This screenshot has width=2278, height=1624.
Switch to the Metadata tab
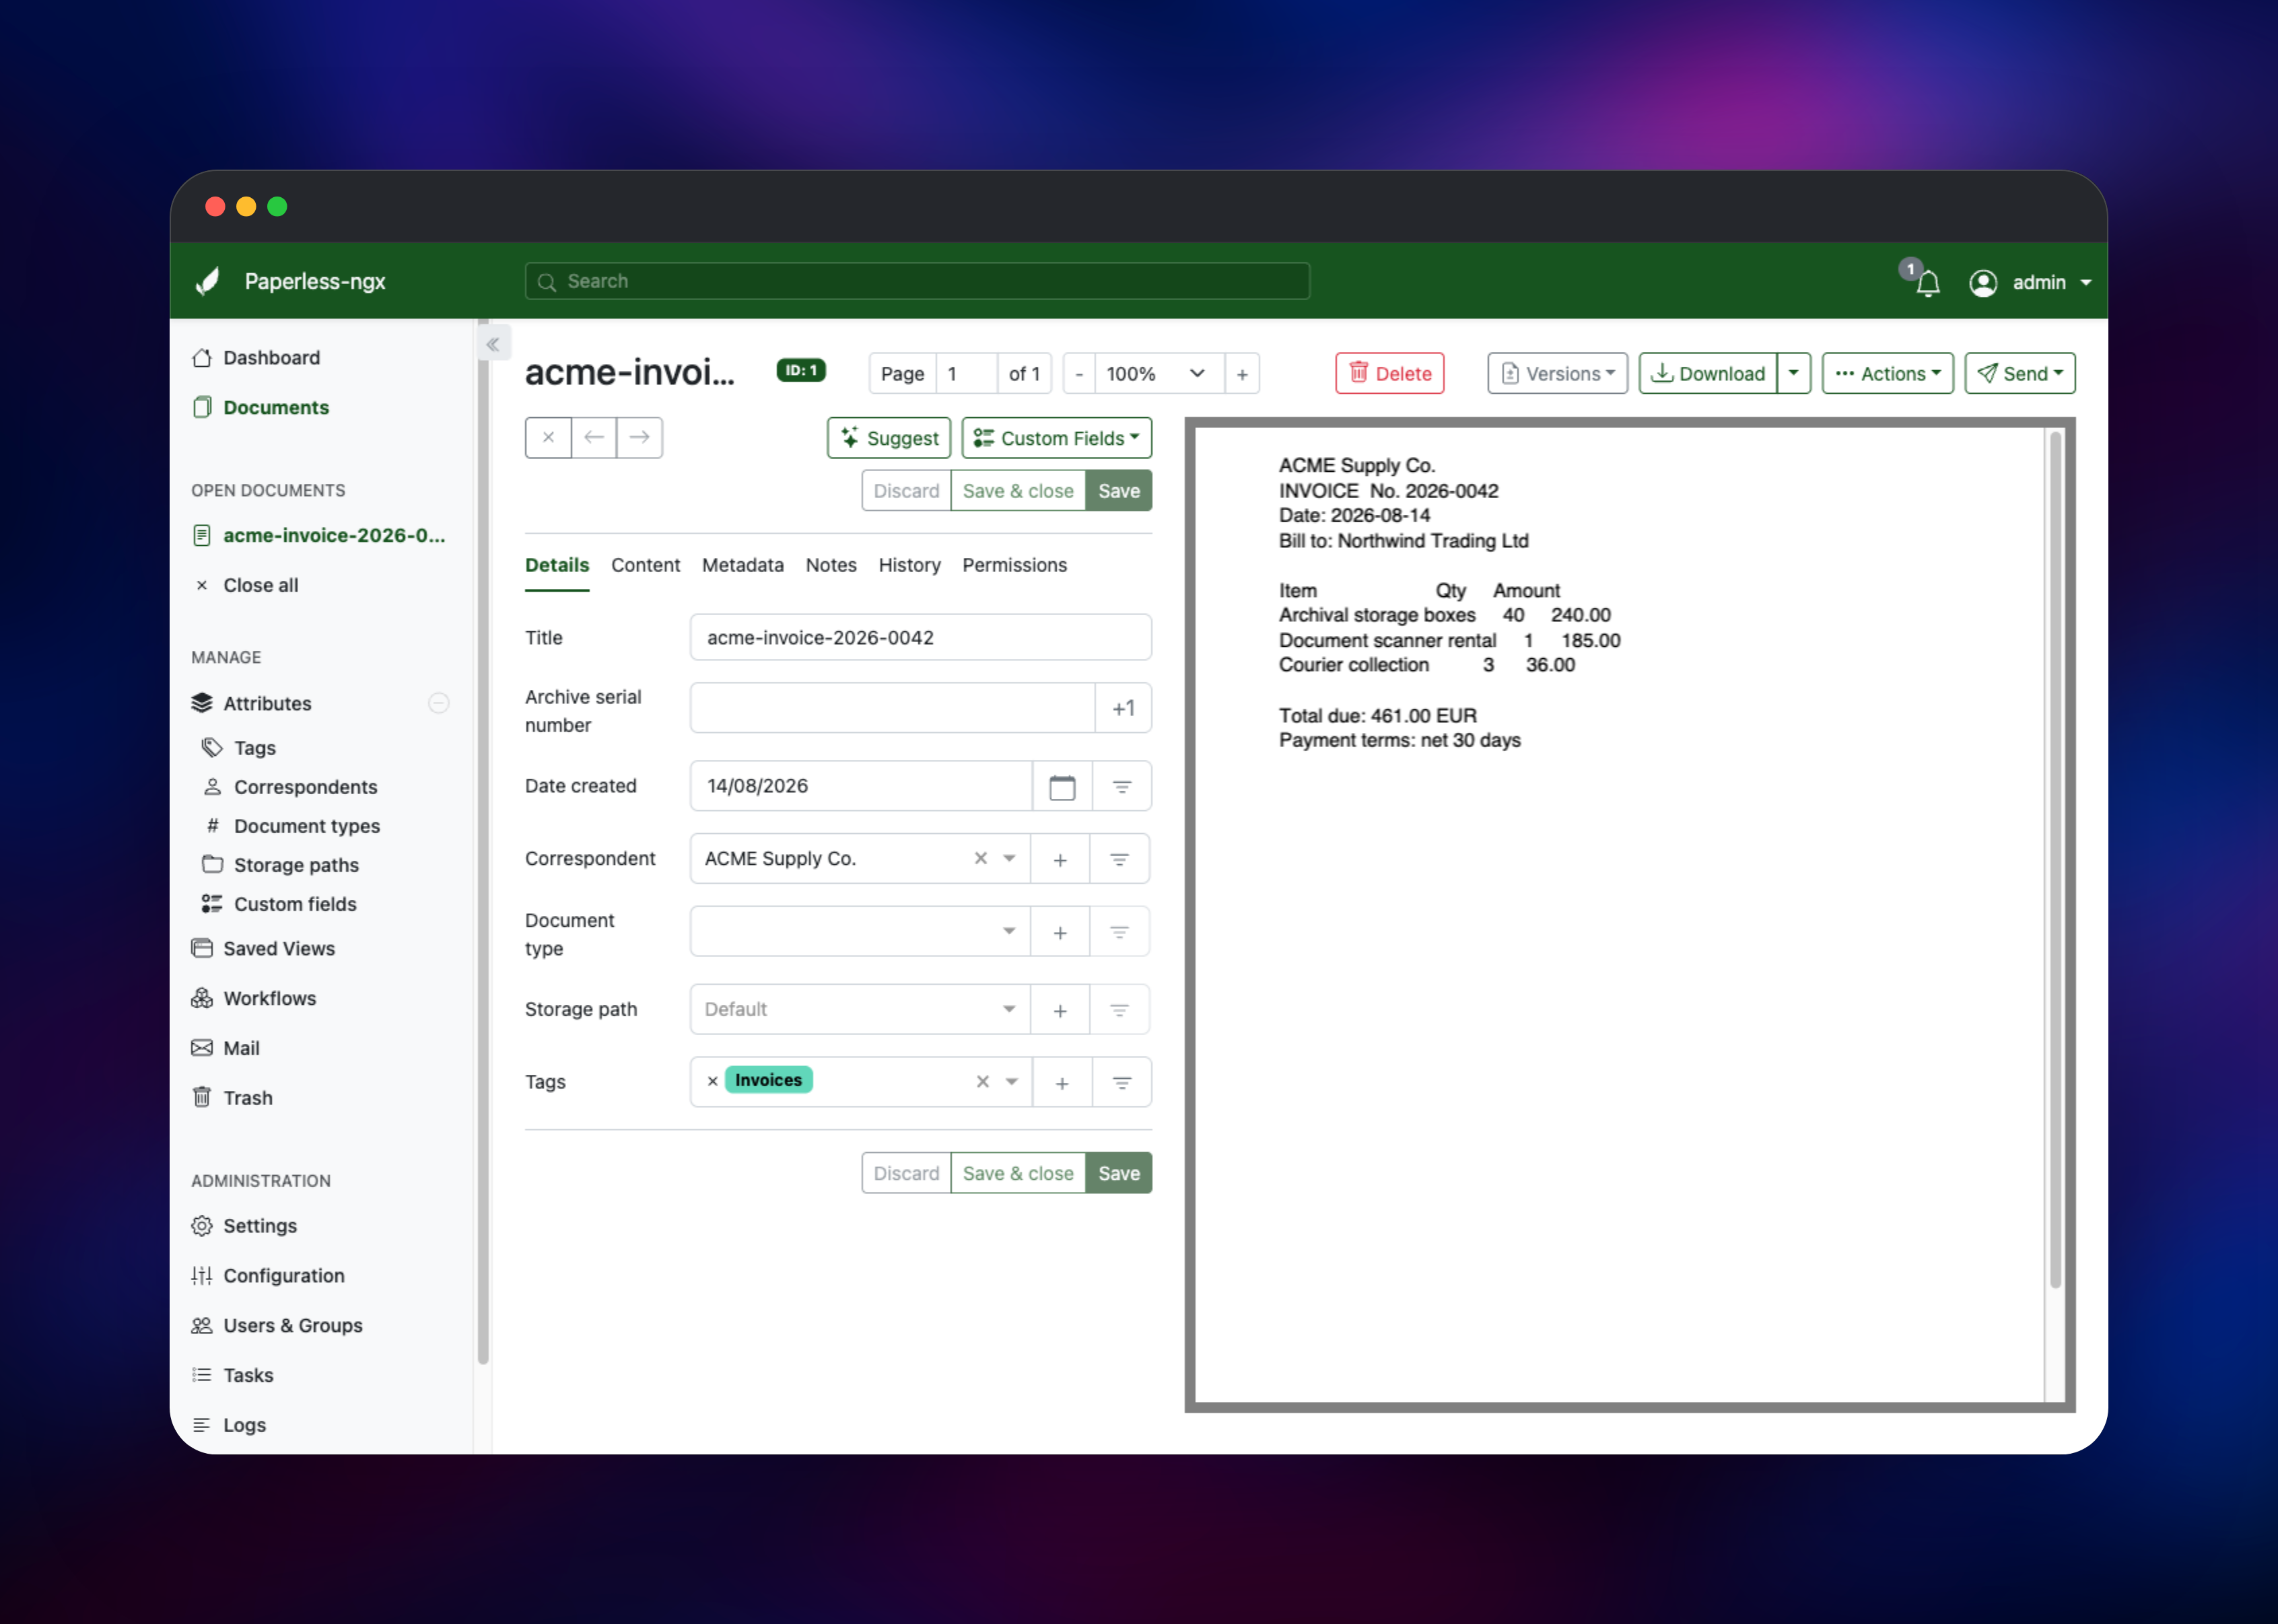(743, 566)
